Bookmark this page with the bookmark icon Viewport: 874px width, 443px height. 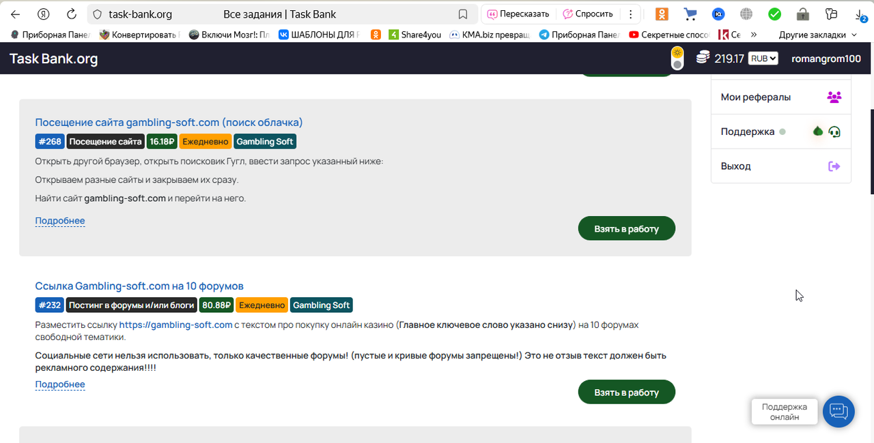(x=463, y=14)
